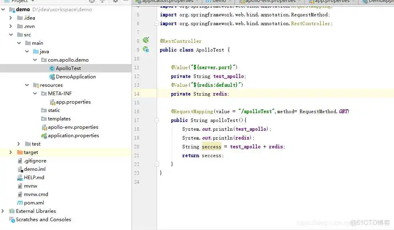394x230 pixels.
Task: Click the templates folder icon
Action: (x=44, y=119)
